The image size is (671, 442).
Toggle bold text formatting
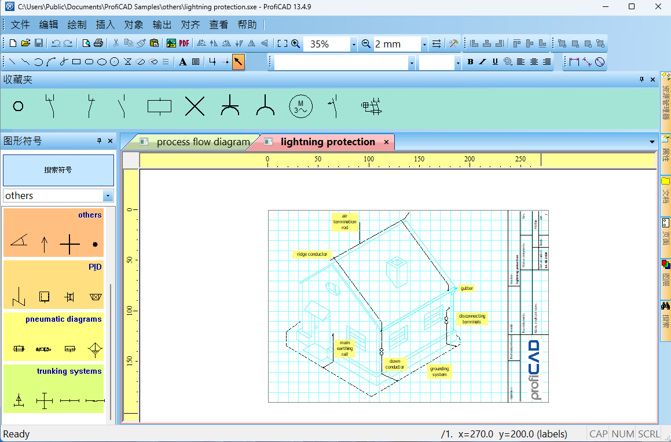(470, 62)
